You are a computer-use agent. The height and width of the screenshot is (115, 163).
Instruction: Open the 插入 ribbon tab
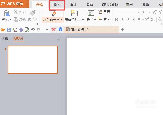pyautogui.click(x=57, y=4)
